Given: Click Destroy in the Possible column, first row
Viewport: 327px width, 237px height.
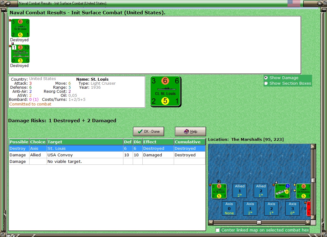Looking at the screenshot, I should tap(19, 148).
